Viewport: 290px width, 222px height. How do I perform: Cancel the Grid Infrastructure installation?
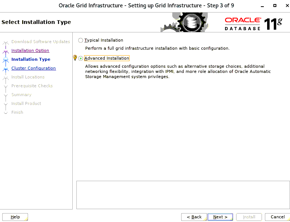(x=277, y=217)
